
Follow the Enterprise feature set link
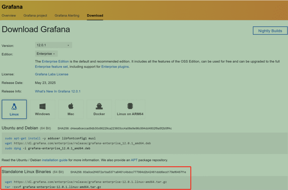pyautogui.click(x=51, y=67)
